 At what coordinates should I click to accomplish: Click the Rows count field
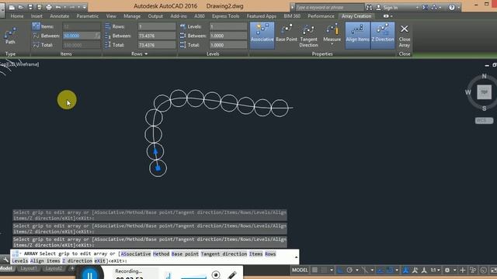point(157,26)
